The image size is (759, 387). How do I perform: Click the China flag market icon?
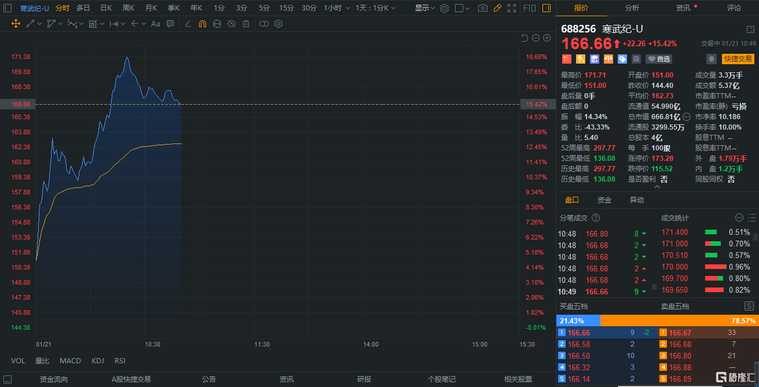tap(566, 59)
